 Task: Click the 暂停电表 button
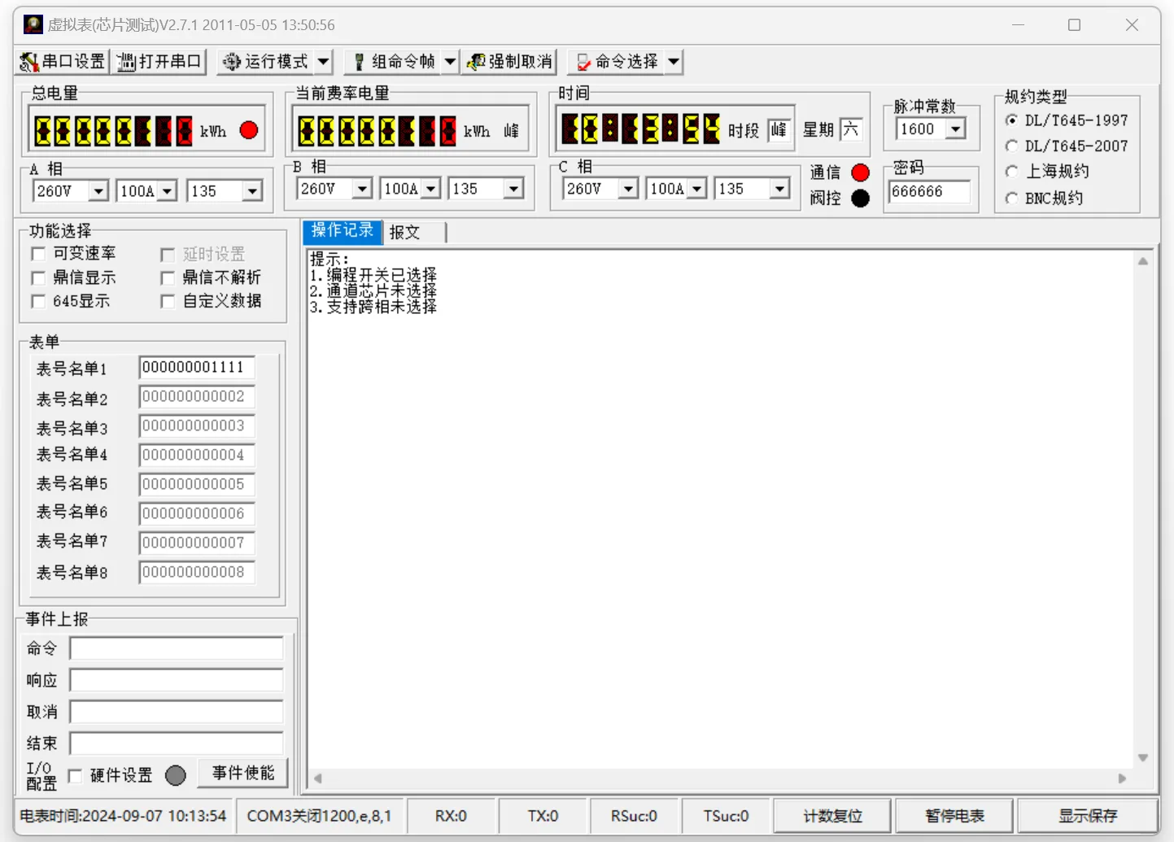coord(954,816)
